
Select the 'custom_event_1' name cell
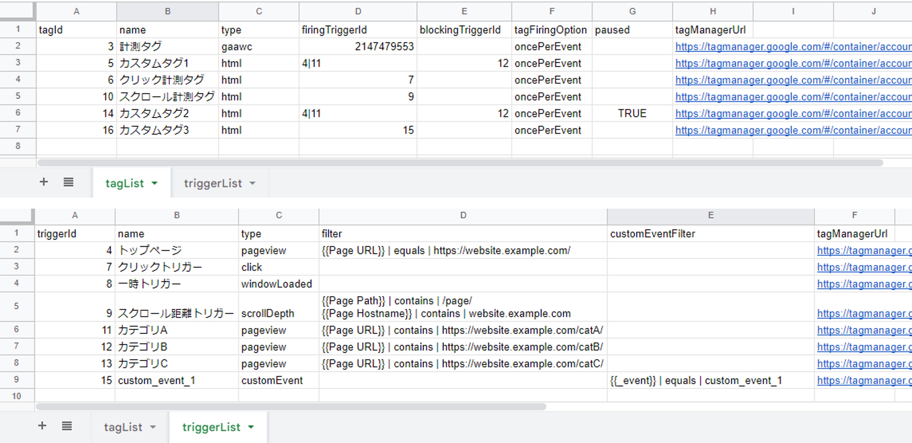[177, 380]
